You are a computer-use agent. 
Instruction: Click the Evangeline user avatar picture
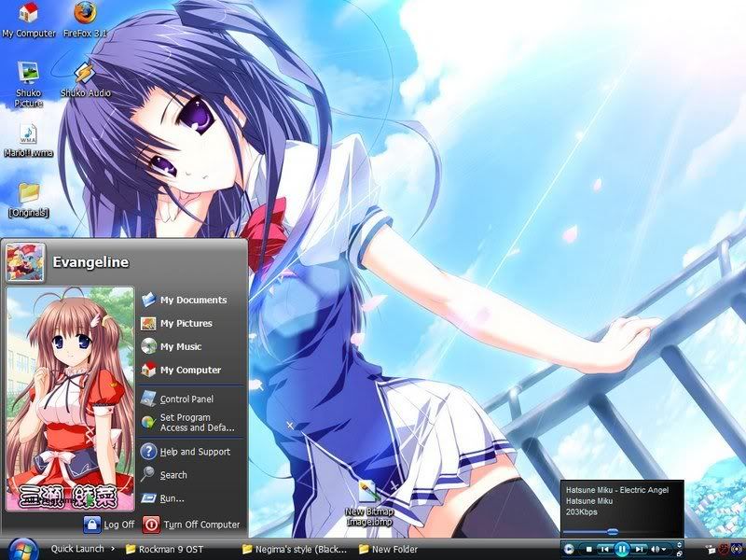tap(25, 262)
